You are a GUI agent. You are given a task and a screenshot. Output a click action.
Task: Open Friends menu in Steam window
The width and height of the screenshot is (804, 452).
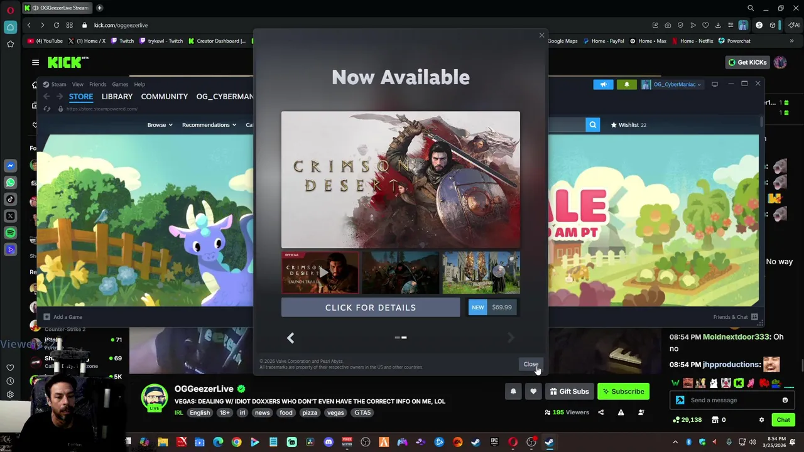coord(97,84)
